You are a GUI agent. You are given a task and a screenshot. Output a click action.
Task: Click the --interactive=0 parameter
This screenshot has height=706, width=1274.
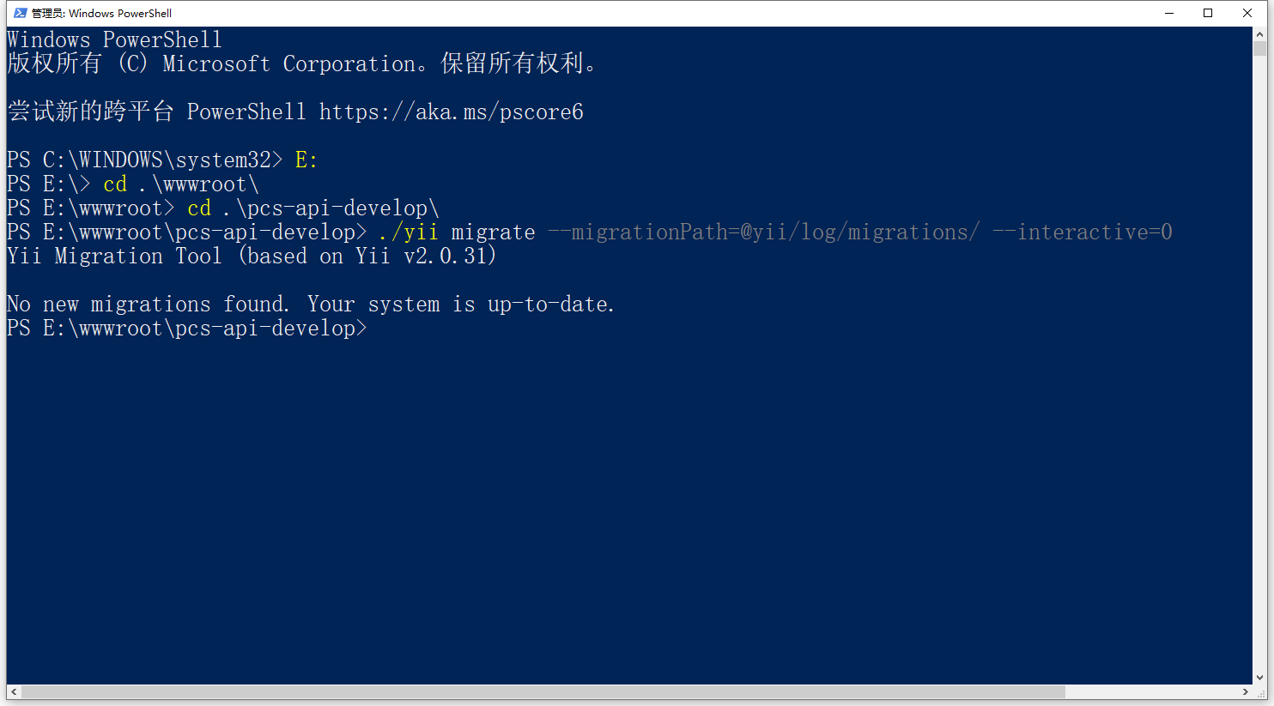1083,232
